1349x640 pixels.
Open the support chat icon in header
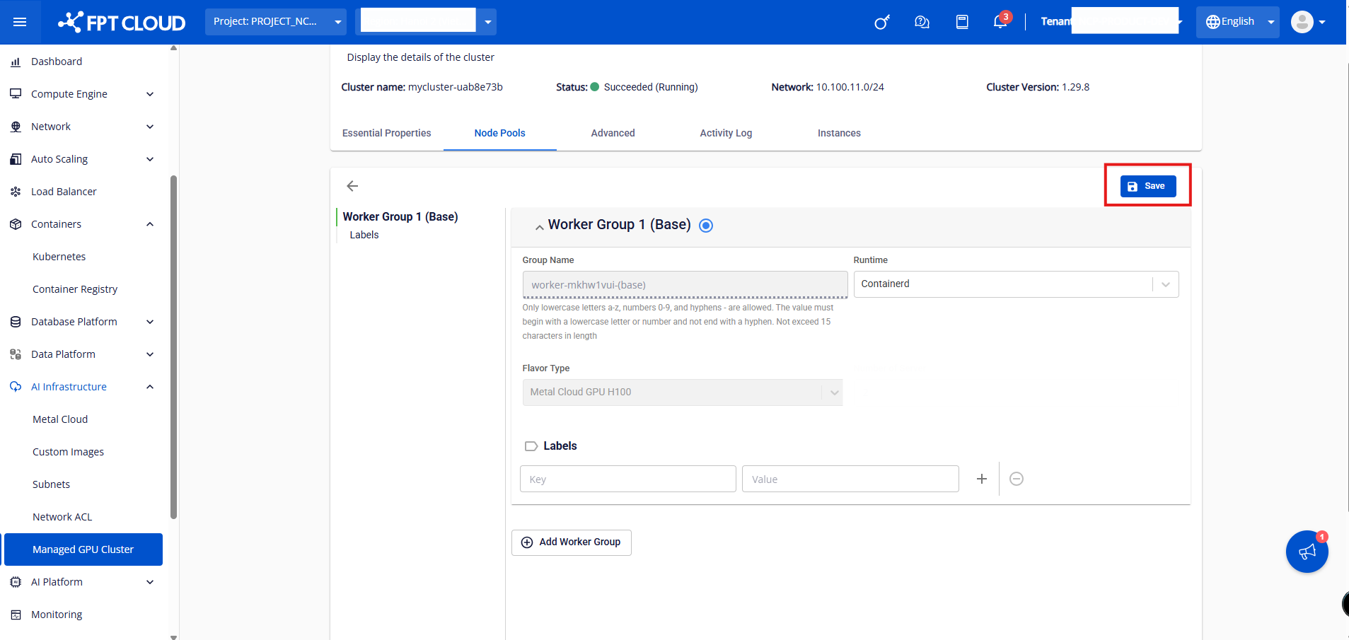(x=921, y=22)
